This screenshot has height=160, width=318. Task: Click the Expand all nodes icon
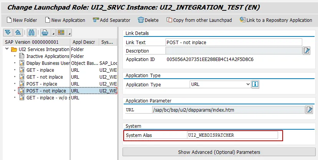tap(8, 32)
